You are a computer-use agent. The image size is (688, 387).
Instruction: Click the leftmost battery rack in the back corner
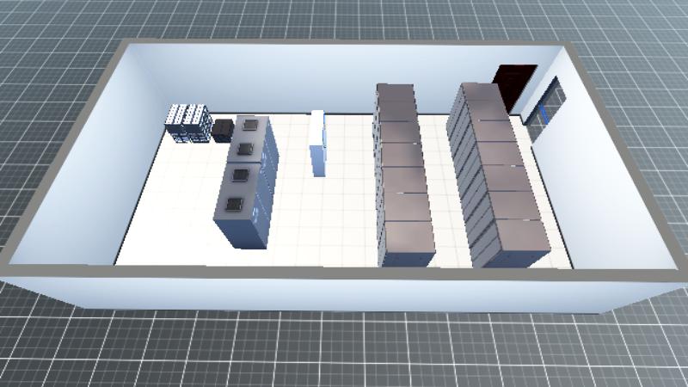177,121
